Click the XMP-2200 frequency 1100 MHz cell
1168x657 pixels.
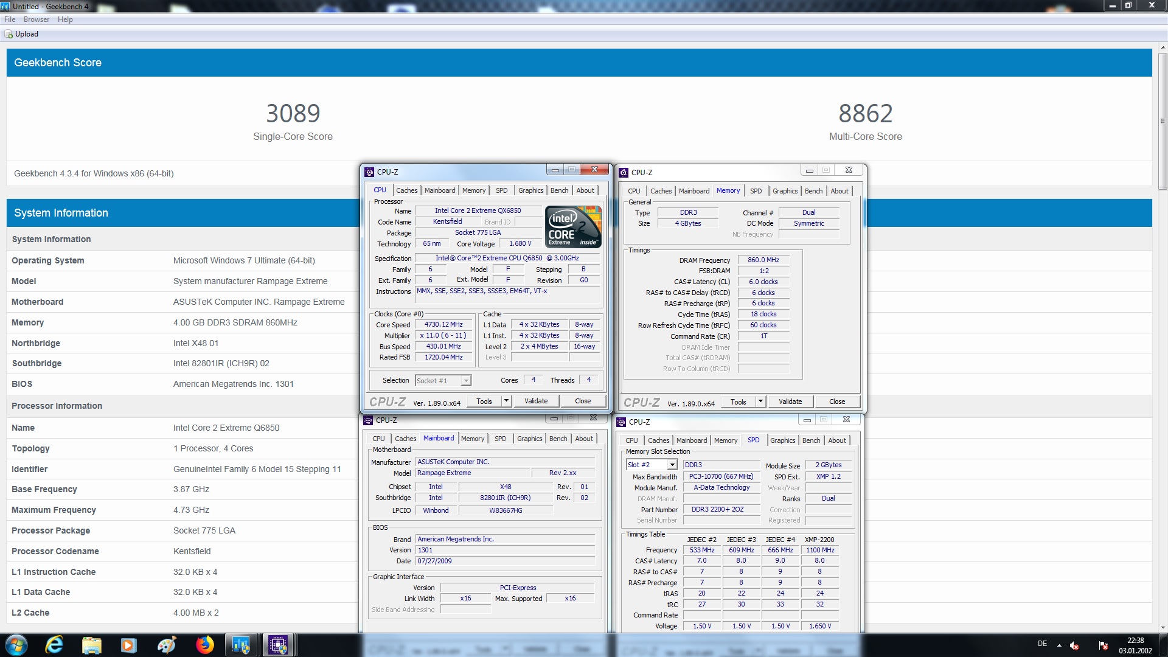(x=819, y=550)
